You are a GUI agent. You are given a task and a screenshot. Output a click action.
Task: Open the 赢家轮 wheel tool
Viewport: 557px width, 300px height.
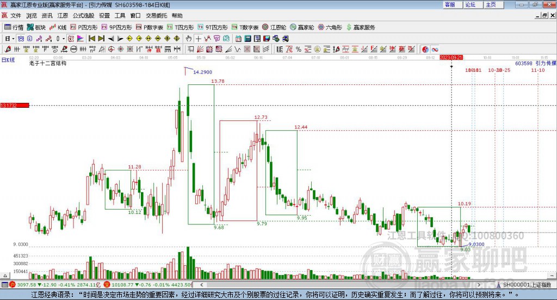[x=302, y=27]
